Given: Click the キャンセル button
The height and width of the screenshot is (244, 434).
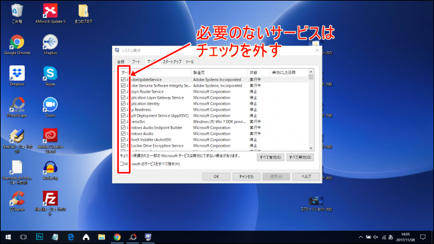Looking at the screenshot, I should point(246,177).
